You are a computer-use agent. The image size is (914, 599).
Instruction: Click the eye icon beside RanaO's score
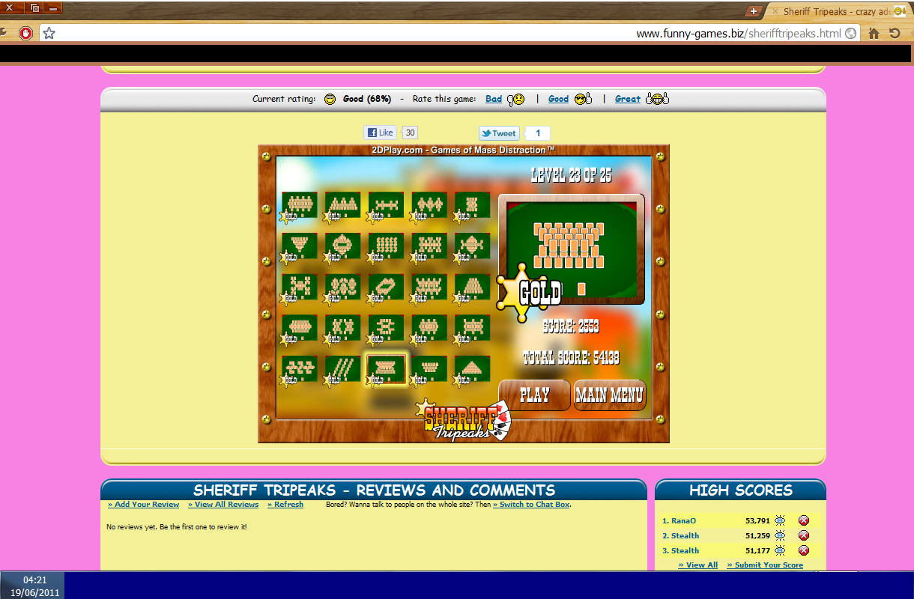coord(780,520)
